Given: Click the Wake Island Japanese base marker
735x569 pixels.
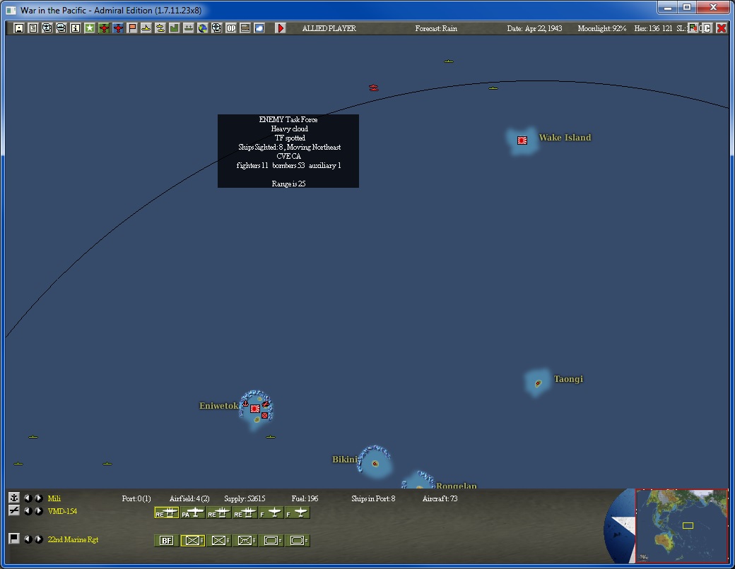Looking at the screenshot, I should click(522, 140).
